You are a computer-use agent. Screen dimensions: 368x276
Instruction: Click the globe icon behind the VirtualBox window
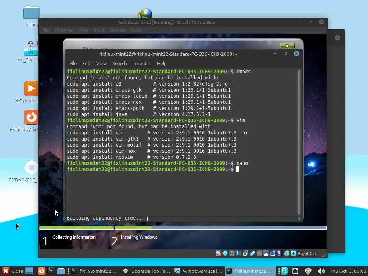[144, 13]
